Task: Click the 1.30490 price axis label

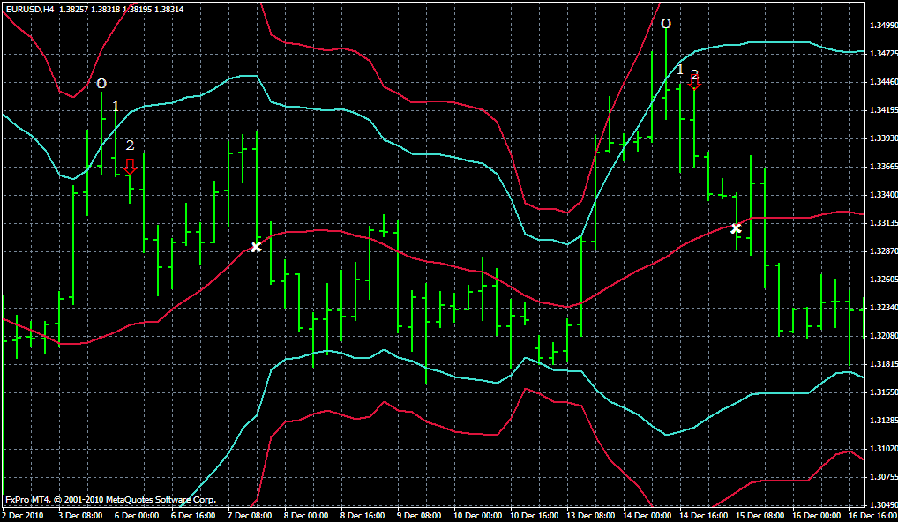Action: point(882,505)
